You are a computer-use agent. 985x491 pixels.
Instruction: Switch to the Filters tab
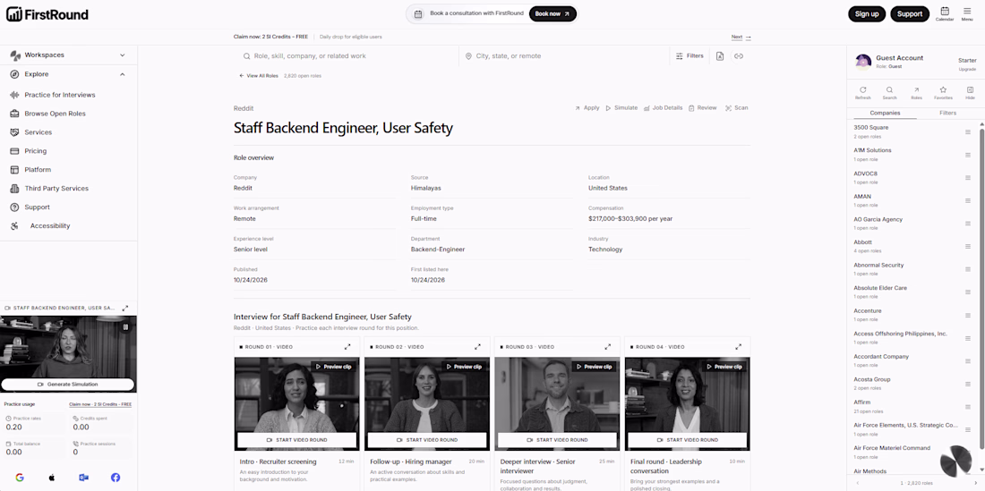coord(947,113)
